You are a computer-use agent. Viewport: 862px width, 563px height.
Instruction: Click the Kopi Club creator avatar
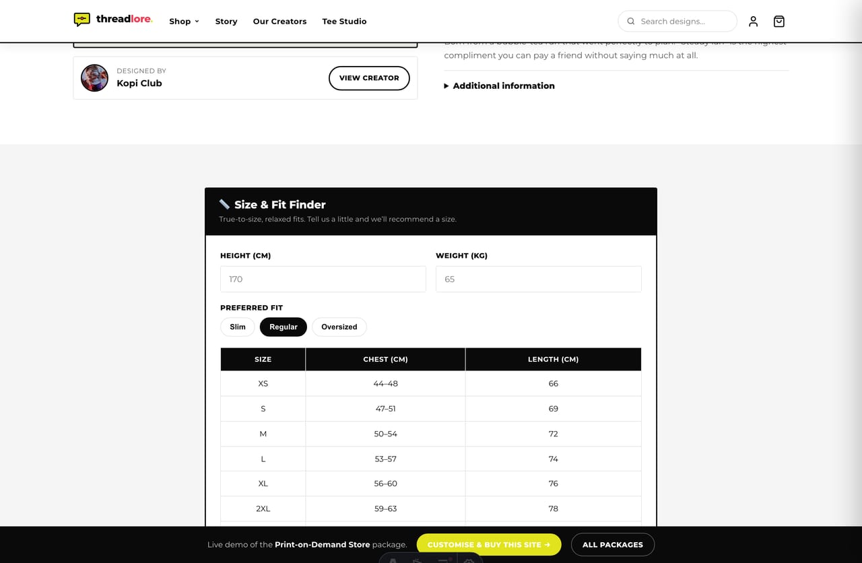click(94, 78)
